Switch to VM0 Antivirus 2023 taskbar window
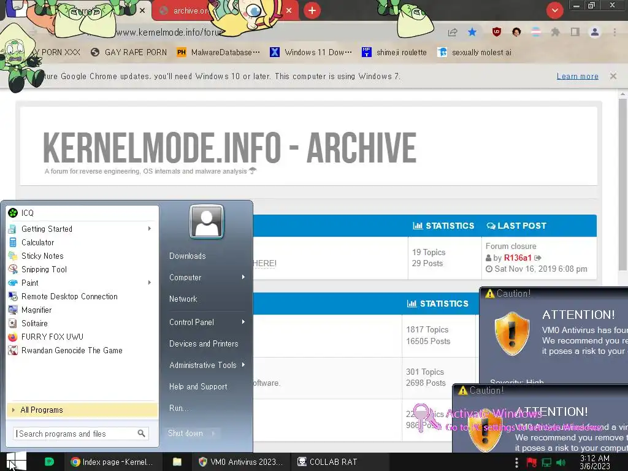Screen dimensions: 628x471 [241, 462]
